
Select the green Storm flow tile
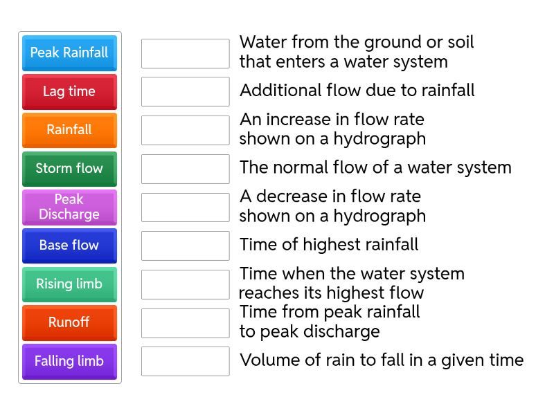(x=69, y=169)
